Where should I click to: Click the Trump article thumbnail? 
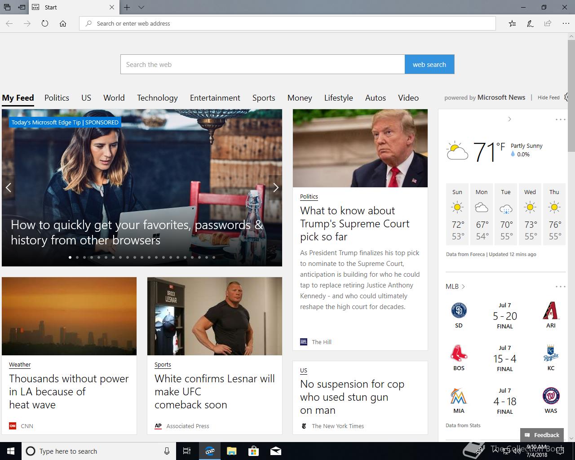point(360,148)
